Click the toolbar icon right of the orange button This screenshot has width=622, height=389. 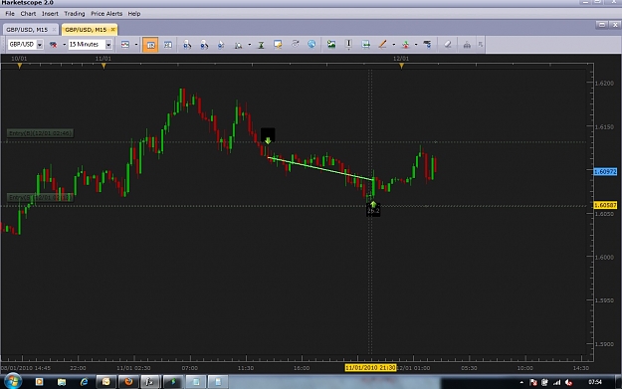(x=168, y=45)
